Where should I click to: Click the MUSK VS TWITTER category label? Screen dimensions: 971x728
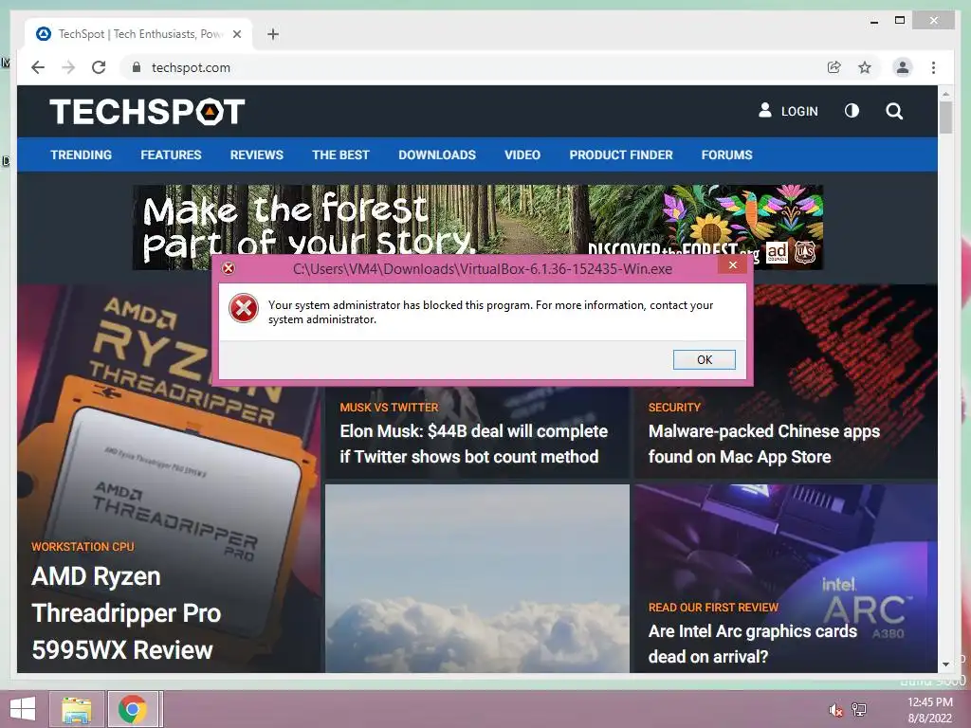coord(389,408)
